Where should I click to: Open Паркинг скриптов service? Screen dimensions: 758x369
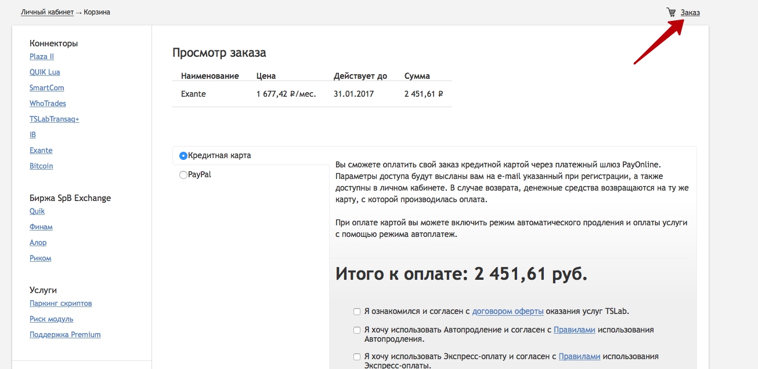click(x=60, y=304)
